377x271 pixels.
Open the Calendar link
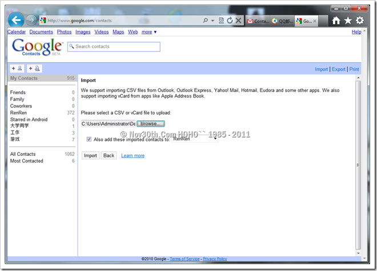click(17, 32)
